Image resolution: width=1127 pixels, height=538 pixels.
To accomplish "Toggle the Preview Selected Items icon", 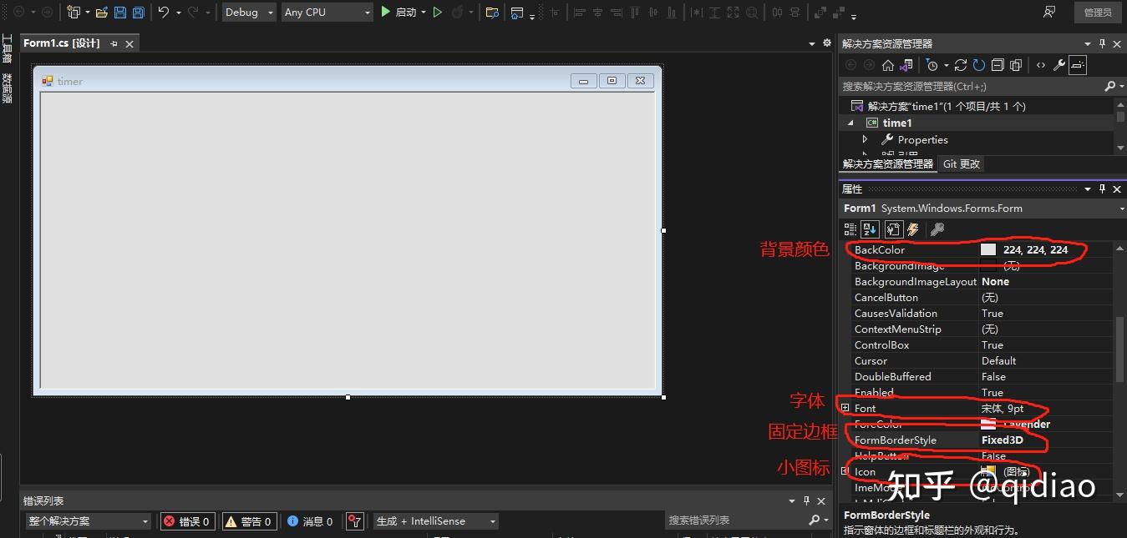I will [x=1078, y=65].
